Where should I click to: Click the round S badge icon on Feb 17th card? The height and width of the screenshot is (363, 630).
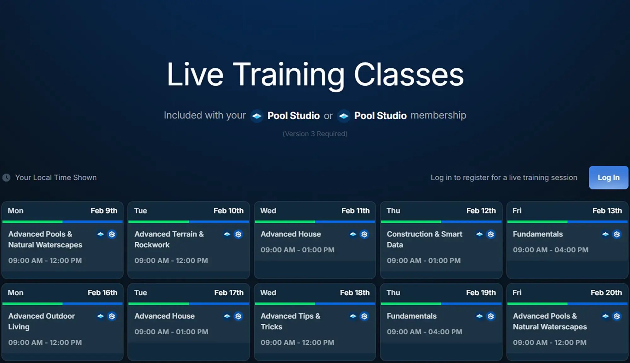coord(238,316)
